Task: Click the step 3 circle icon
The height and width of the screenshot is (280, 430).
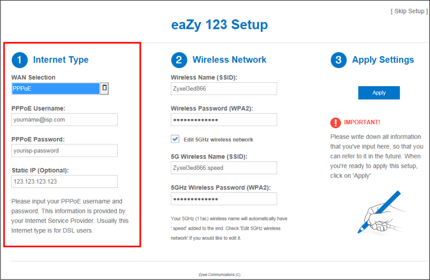Action: [x=338, y=60]
